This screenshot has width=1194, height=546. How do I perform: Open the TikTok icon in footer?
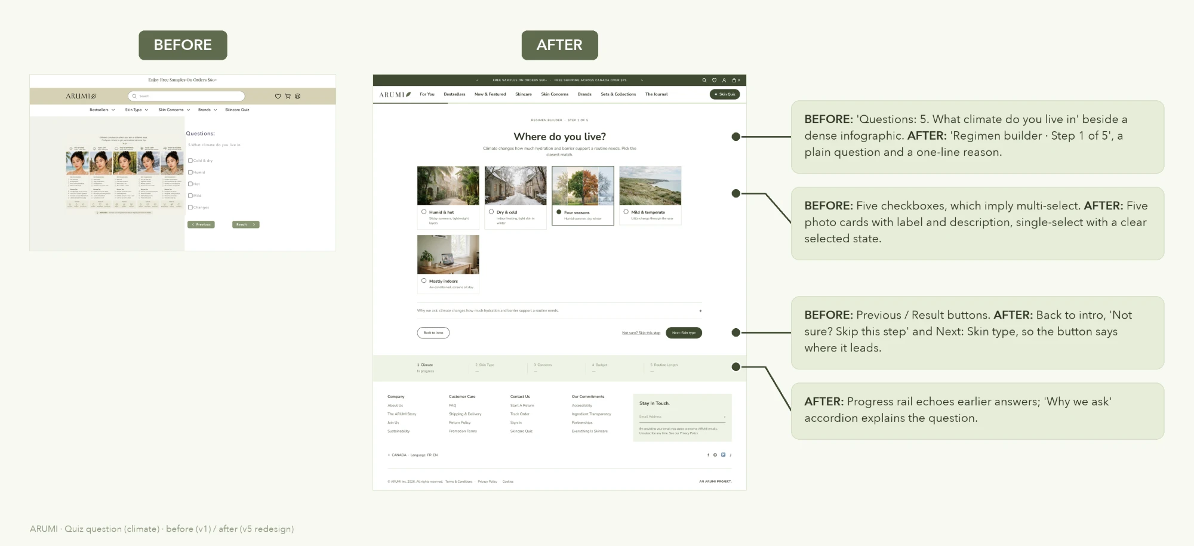(730, 455)
